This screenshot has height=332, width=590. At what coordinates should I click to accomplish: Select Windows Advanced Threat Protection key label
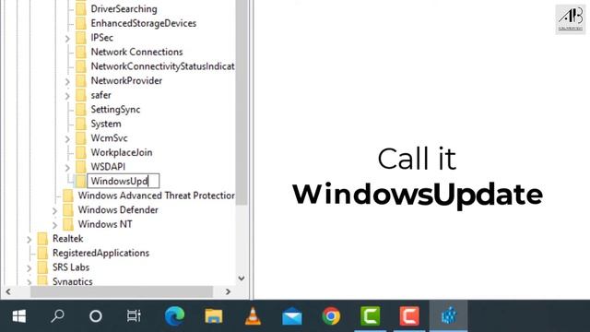pyautogui.click(x=156, y=196)
